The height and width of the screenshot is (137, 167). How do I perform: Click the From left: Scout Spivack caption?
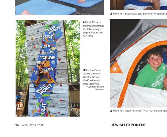click(140, 14)
